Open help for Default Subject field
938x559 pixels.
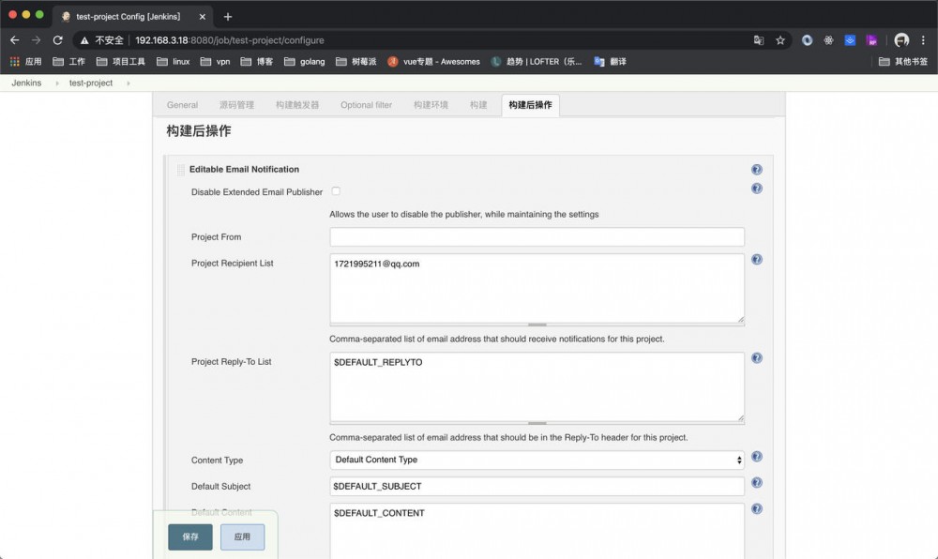756,482
